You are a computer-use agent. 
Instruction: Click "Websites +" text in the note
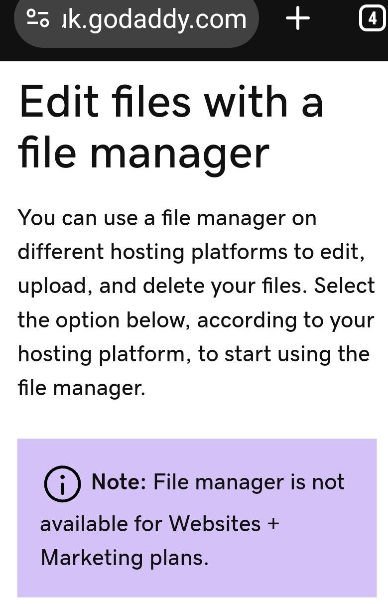224,524
